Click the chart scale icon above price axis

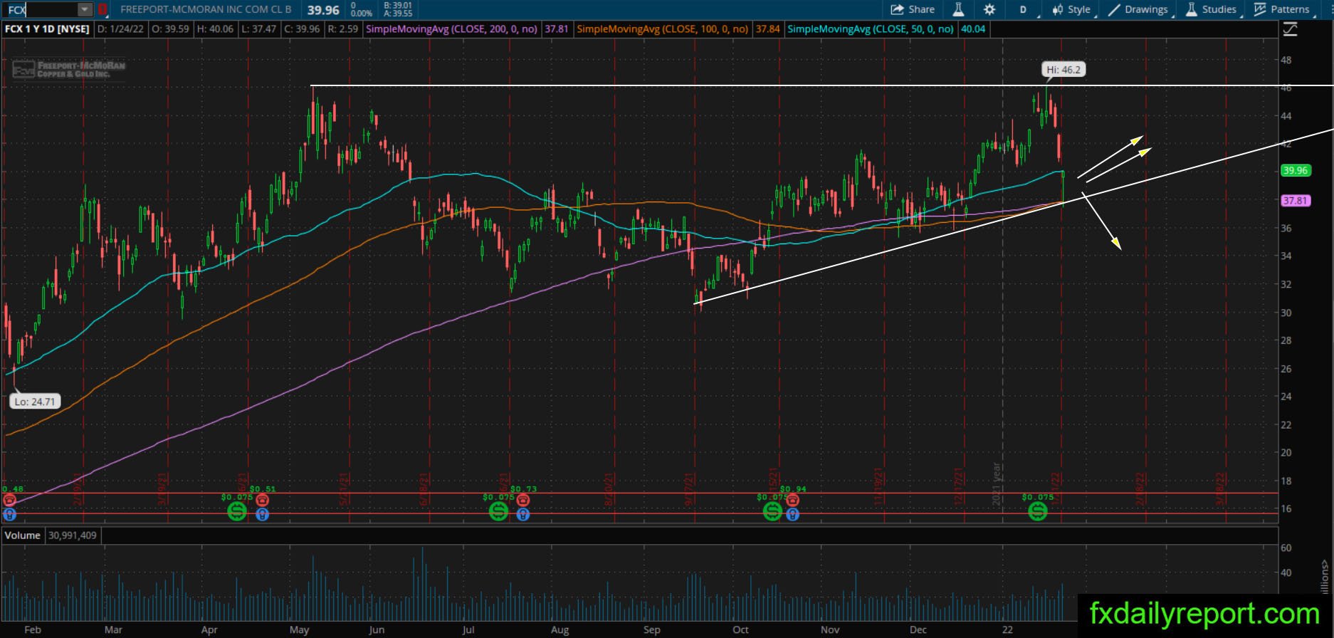coord(1290,29)
